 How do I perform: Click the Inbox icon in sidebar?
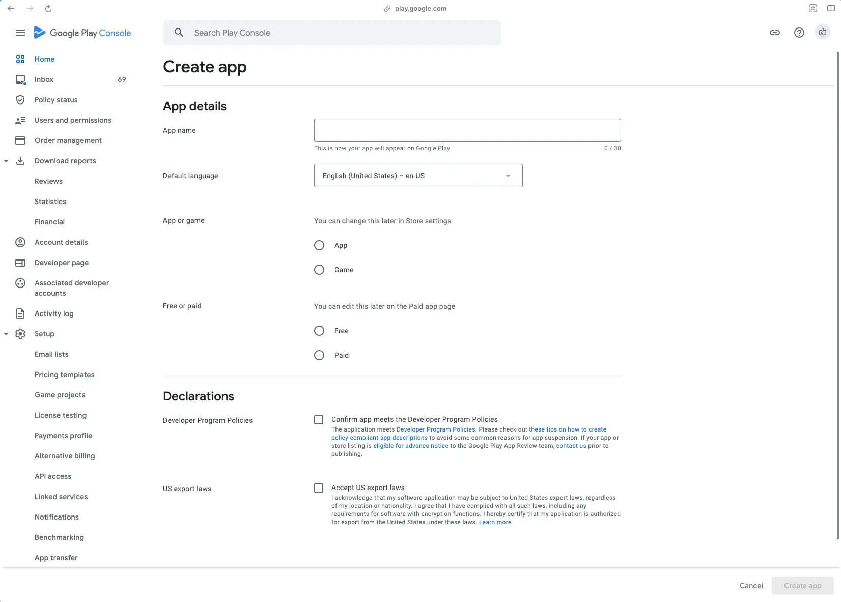[20, 79]
